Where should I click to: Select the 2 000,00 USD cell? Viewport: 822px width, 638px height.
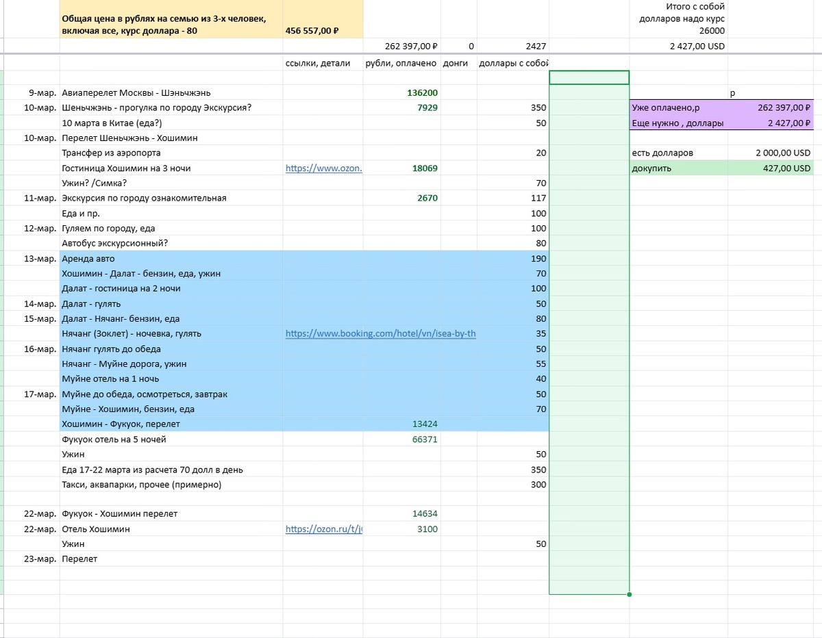tap(771, 153)
